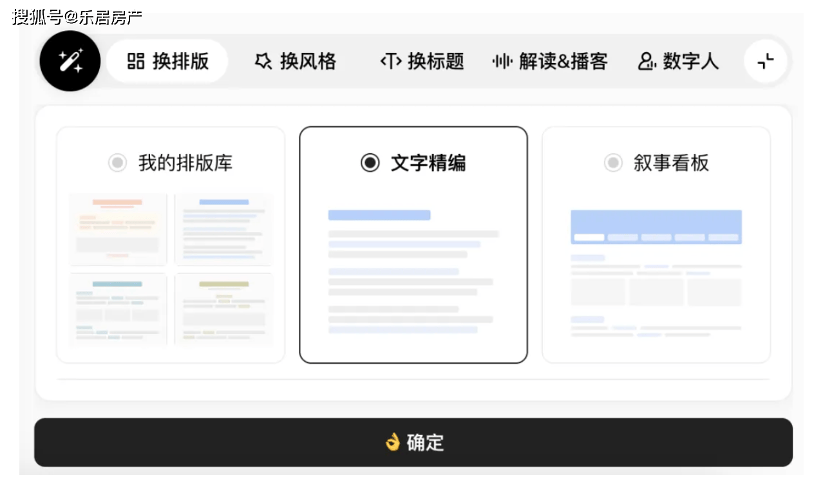Click the style badge icon beside 换风格
The width and height of the screenshot is (823, 493).
point(263,61)
